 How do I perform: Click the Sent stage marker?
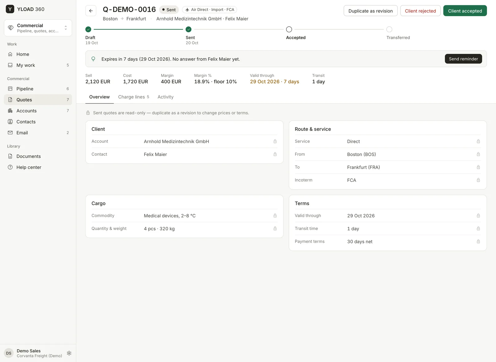click(188, 29)
